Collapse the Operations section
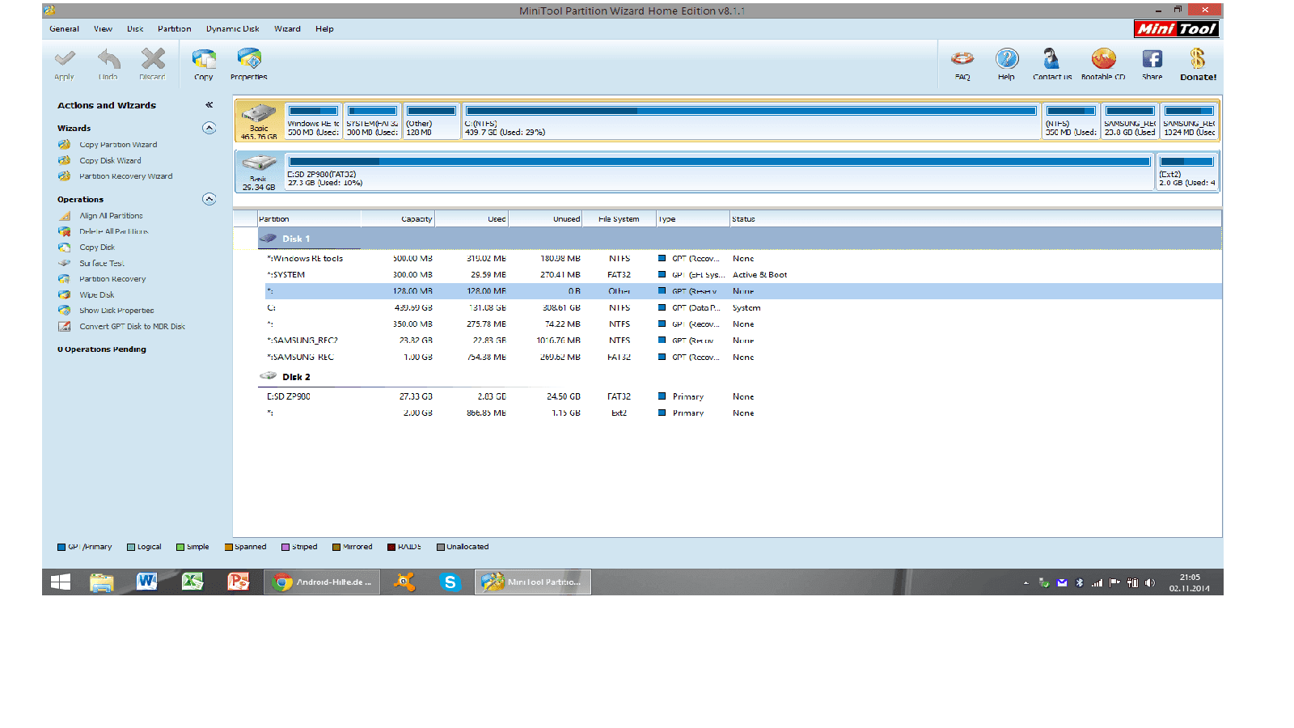Screen dimensions: 1294x728 [209, 199]
